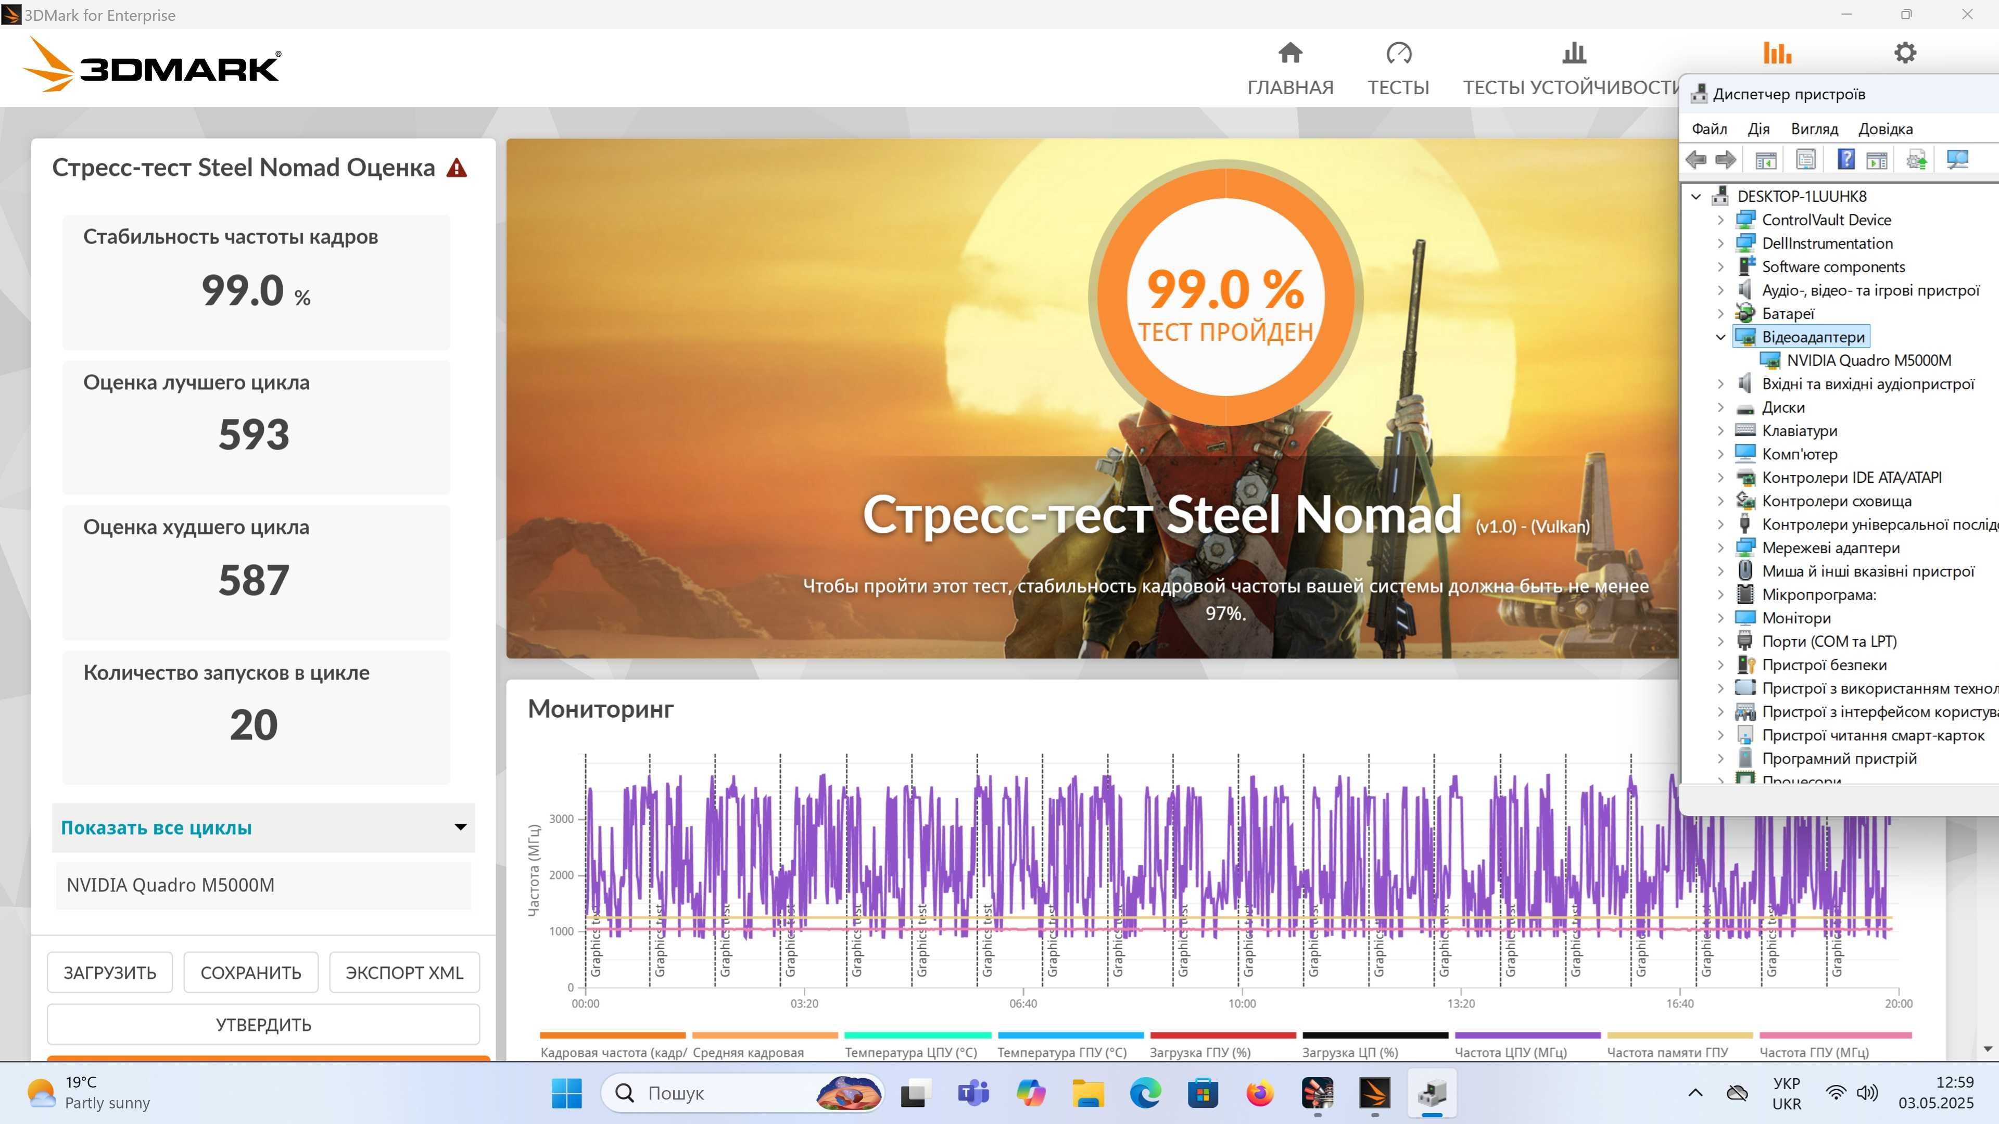Open the Windows Start menu
1999x1124 pixels.
coord(566,1093)
